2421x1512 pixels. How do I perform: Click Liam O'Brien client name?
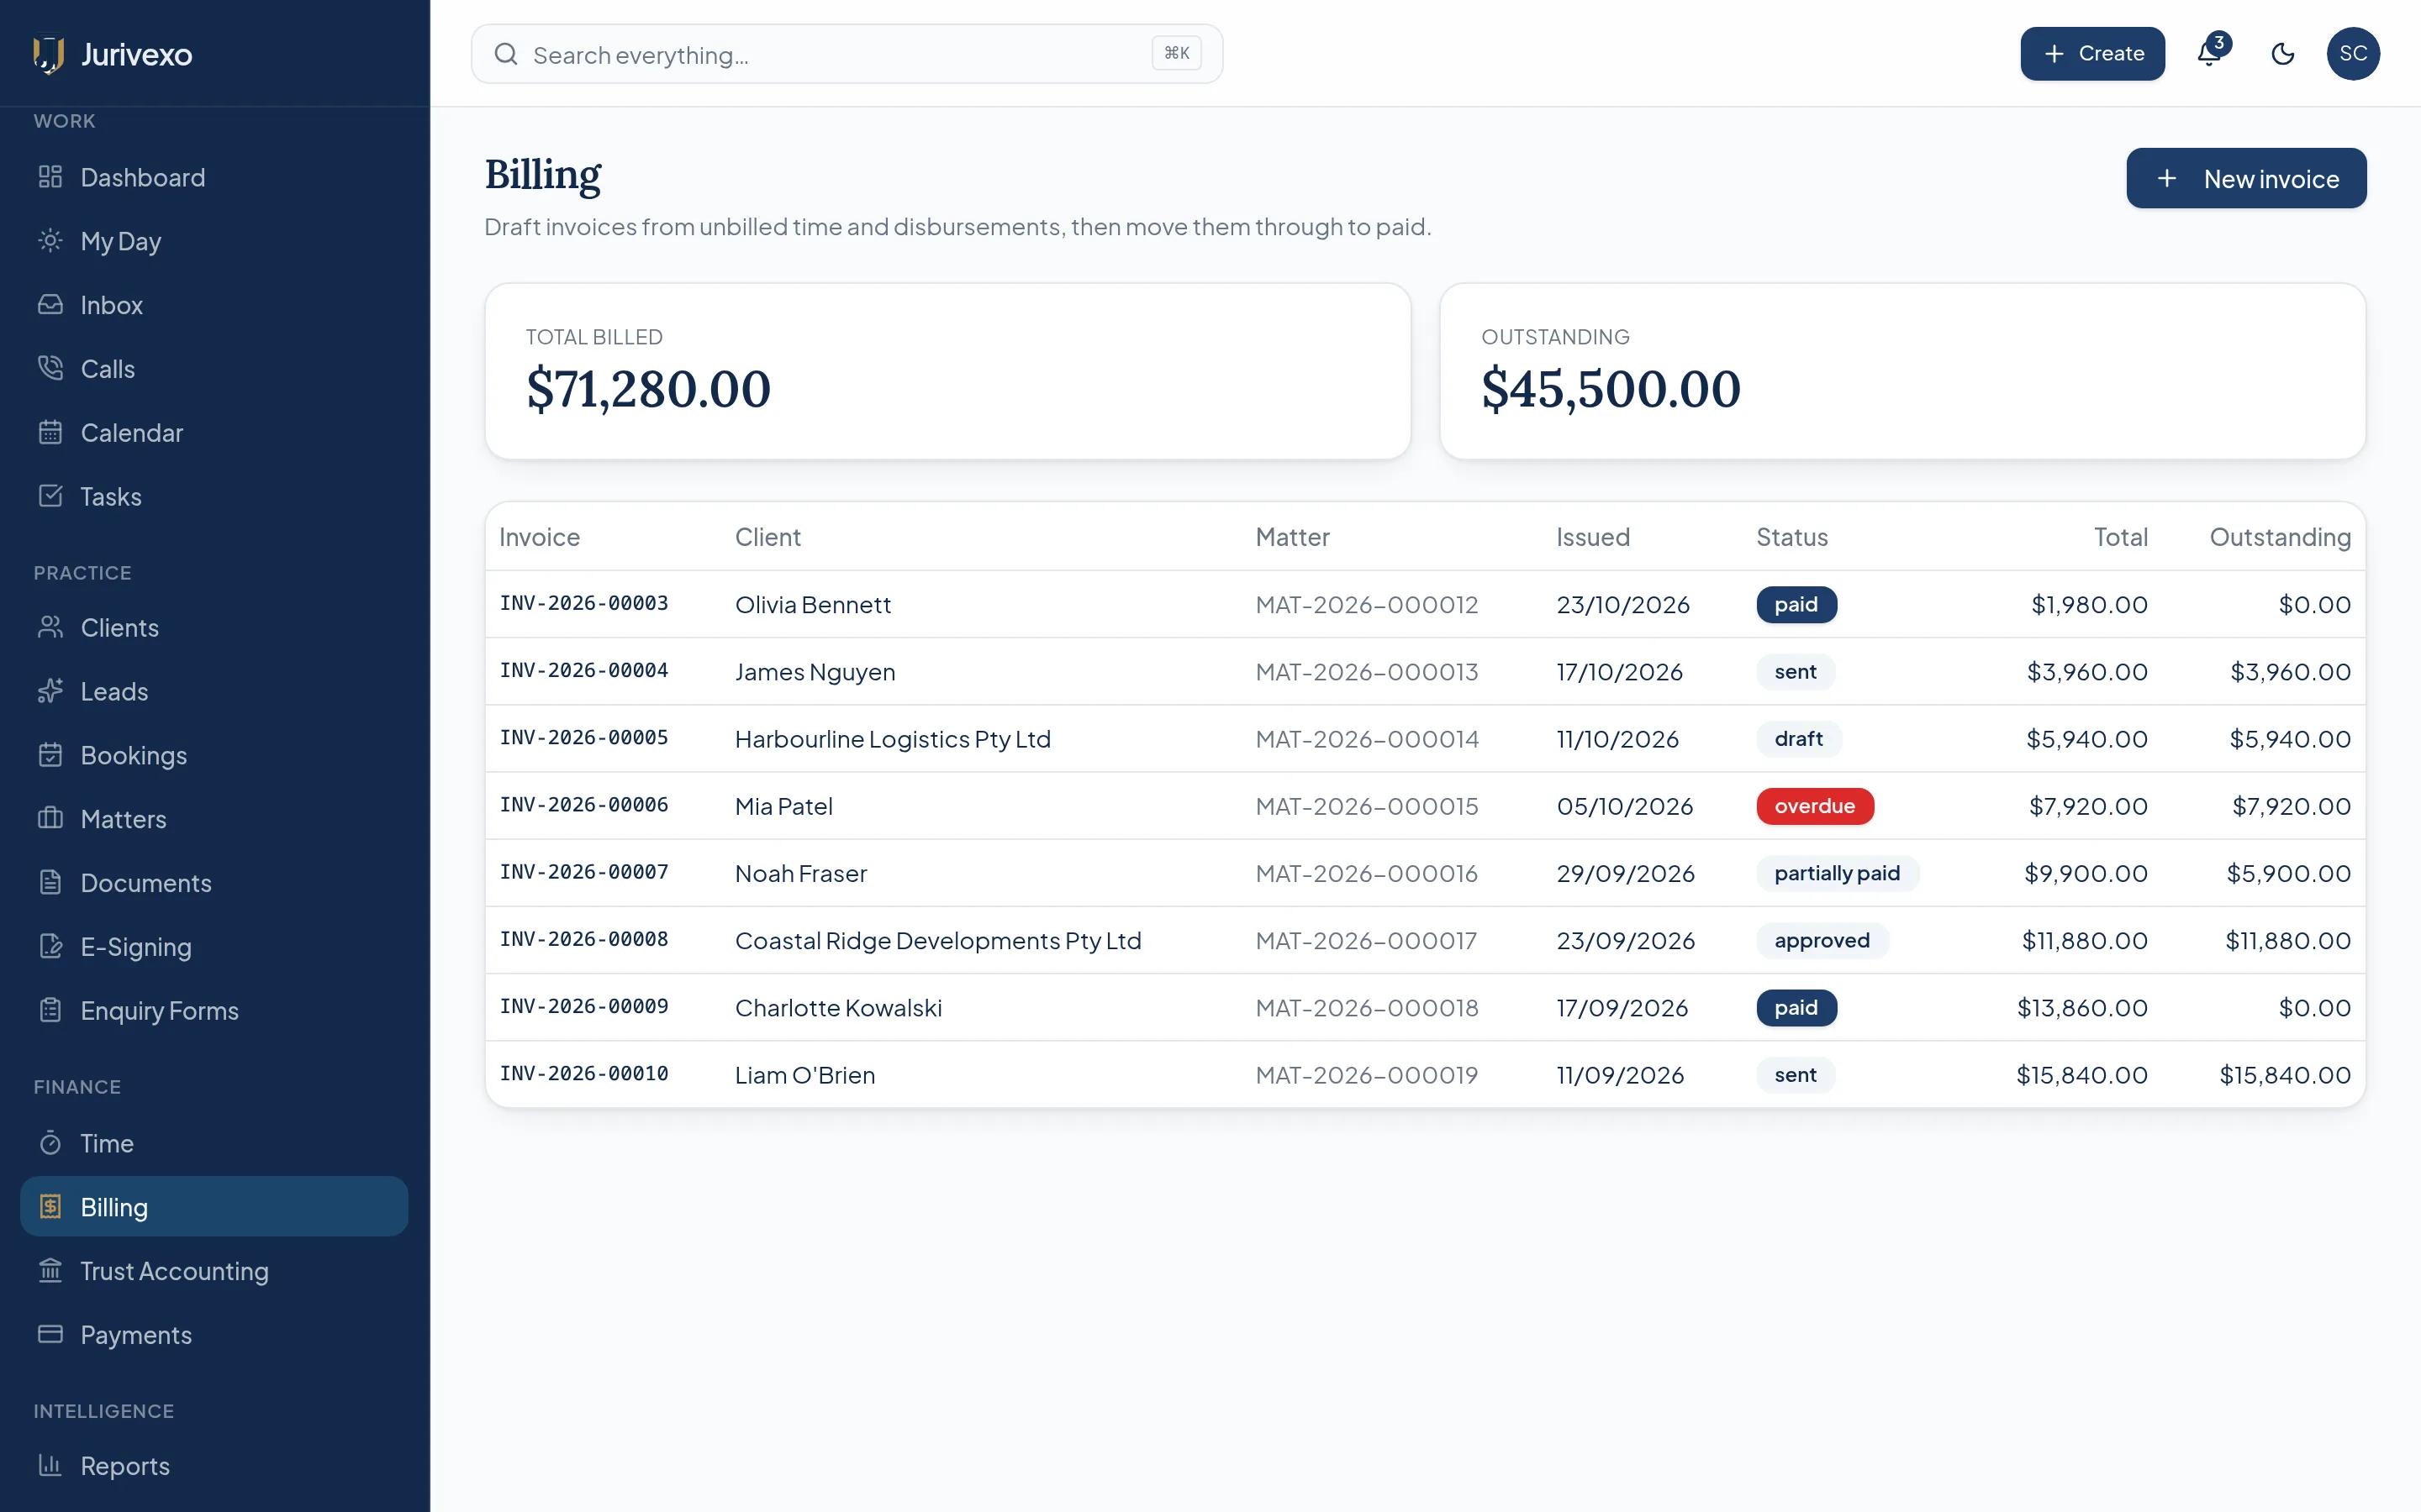click(804, 1075)
